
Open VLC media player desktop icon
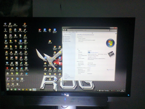pos(11,53)
